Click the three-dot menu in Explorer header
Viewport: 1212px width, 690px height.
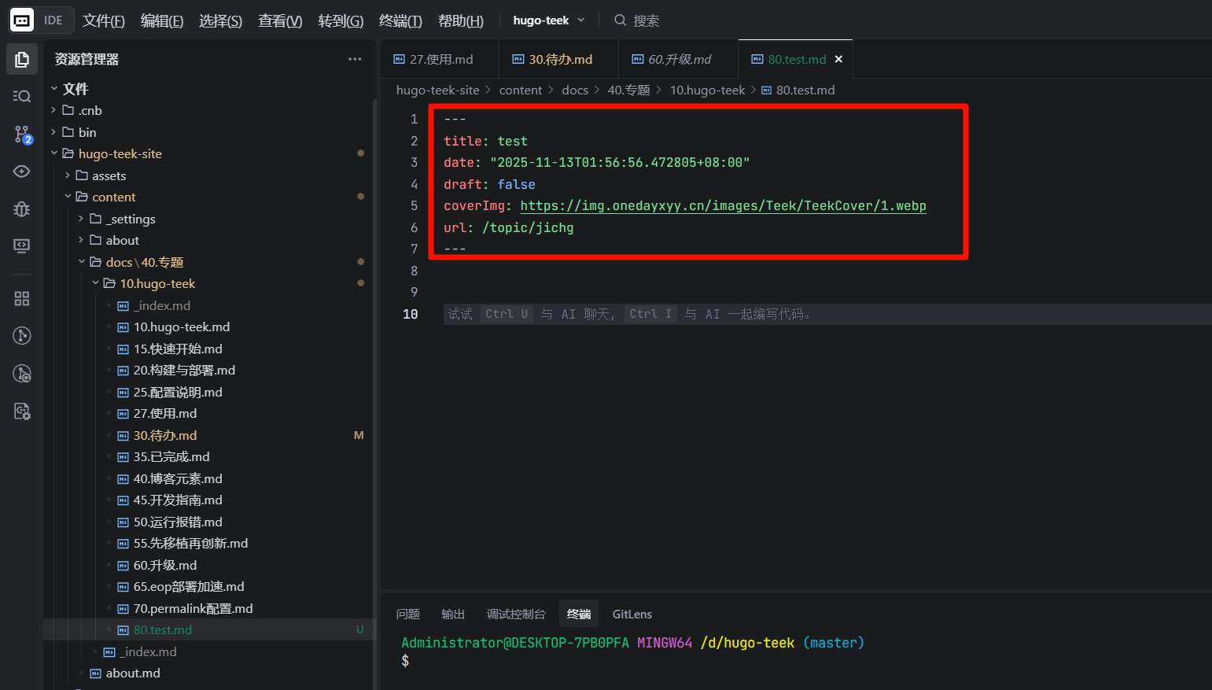[x=355, y=59]
